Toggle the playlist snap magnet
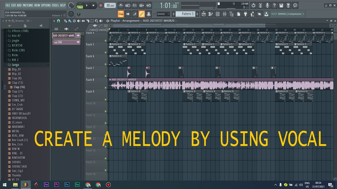 click(58, 21)
